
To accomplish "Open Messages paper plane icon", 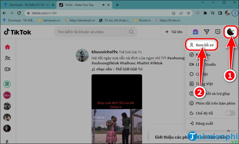I will 206,32.
